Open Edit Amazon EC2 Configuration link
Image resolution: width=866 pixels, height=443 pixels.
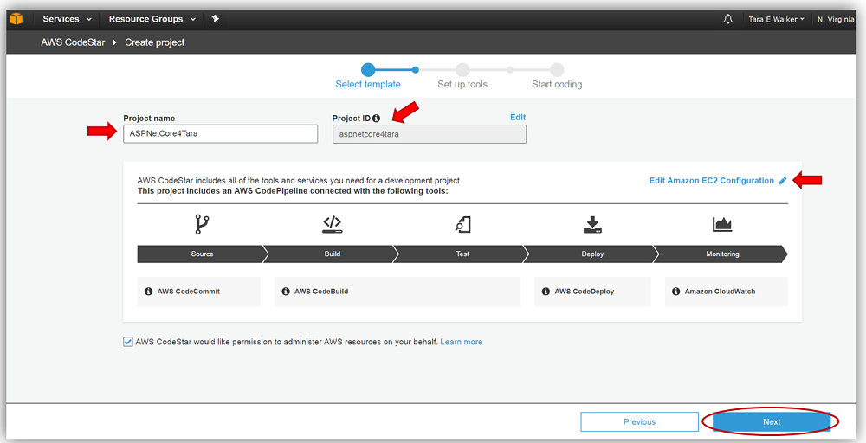pyautogui.click(x=711, y=180)
